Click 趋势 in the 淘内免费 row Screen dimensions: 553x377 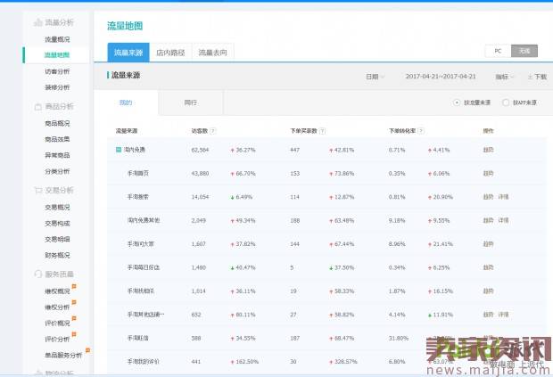click(x=488, y=150)
